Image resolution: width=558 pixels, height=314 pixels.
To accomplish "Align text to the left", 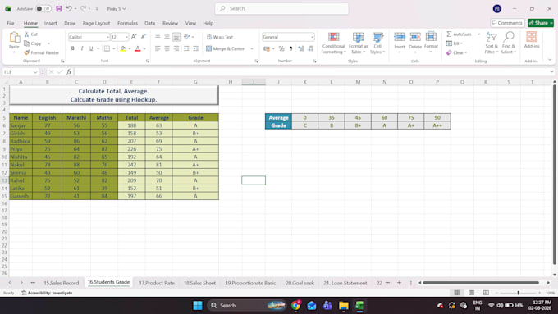I will pos(158,48).
